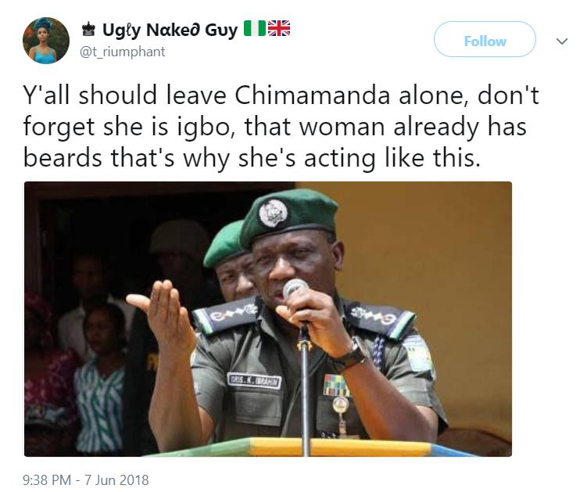This screenshot has height=492, width=587.
Task: Click the crown emoji beside the name
Action: point(88,29)
